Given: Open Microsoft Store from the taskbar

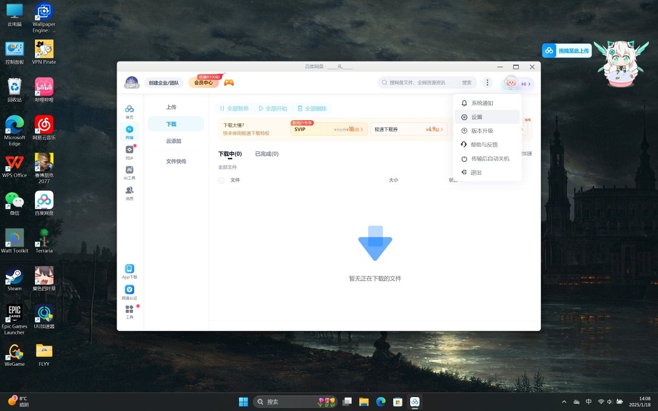Looking at the screenshot, I should [397, 402].
